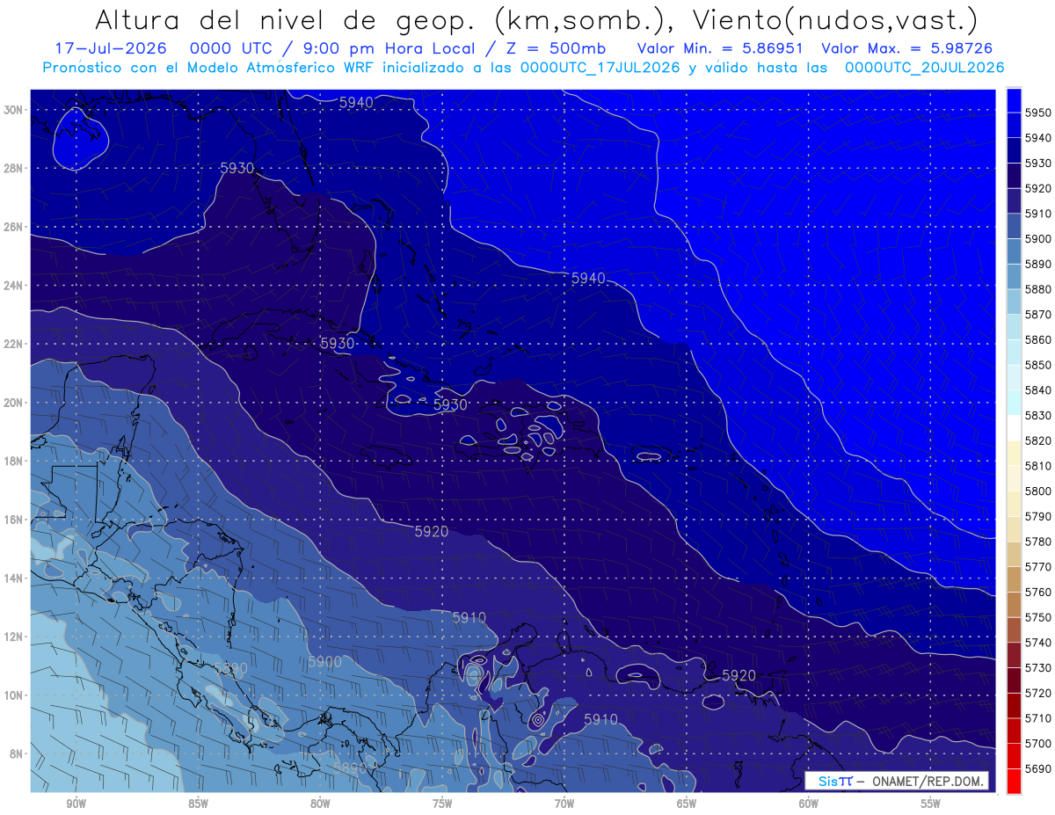
Task: Click the '70W' longitude axis label
Action: click(x=564, y=804)
